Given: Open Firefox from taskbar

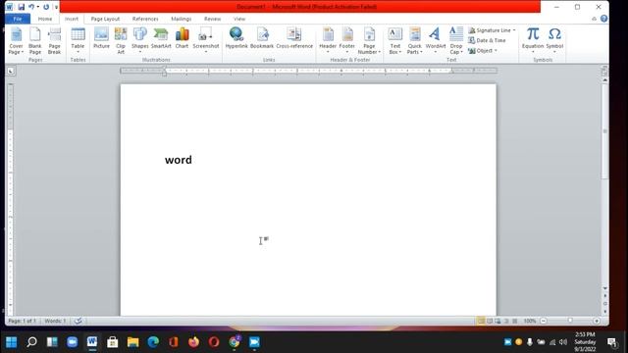Looking at the screenshot, I should click(x=194, y=342).
